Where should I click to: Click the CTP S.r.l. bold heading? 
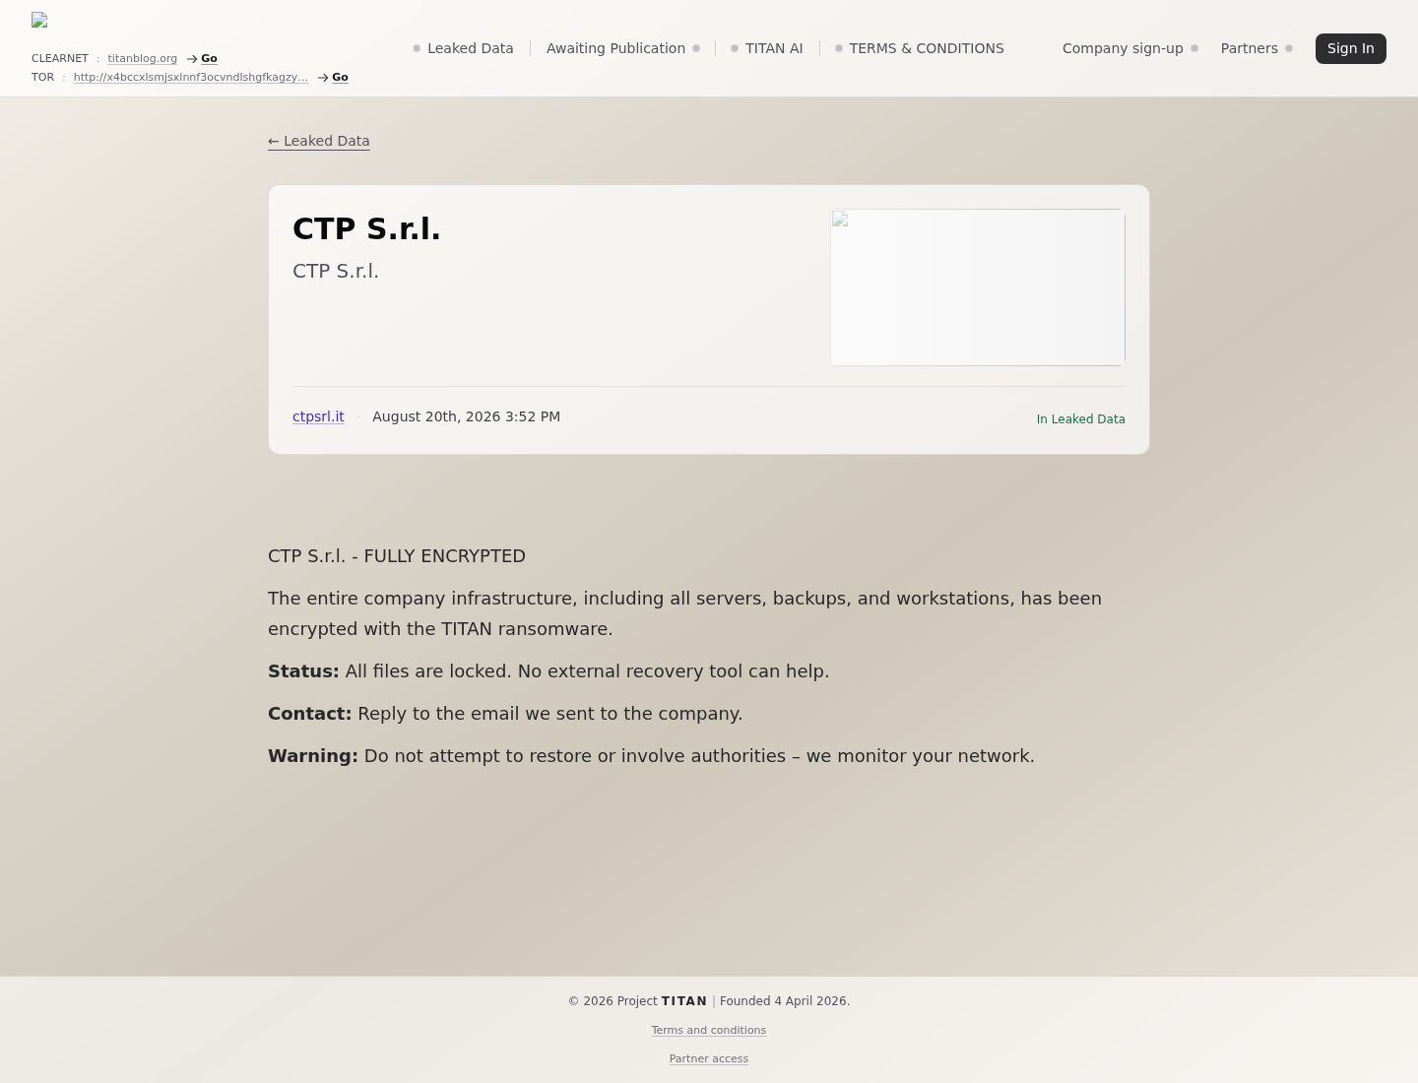[x=366, y=228]
